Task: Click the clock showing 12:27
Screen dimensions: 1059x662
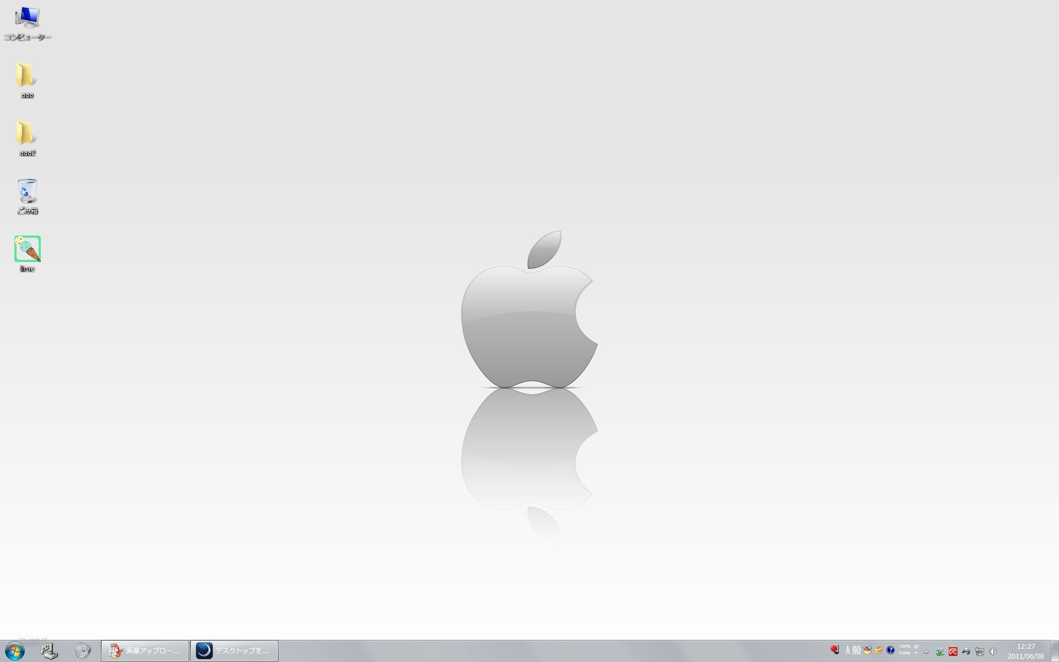Action: pyautogui.click(x=1026, y=647)
